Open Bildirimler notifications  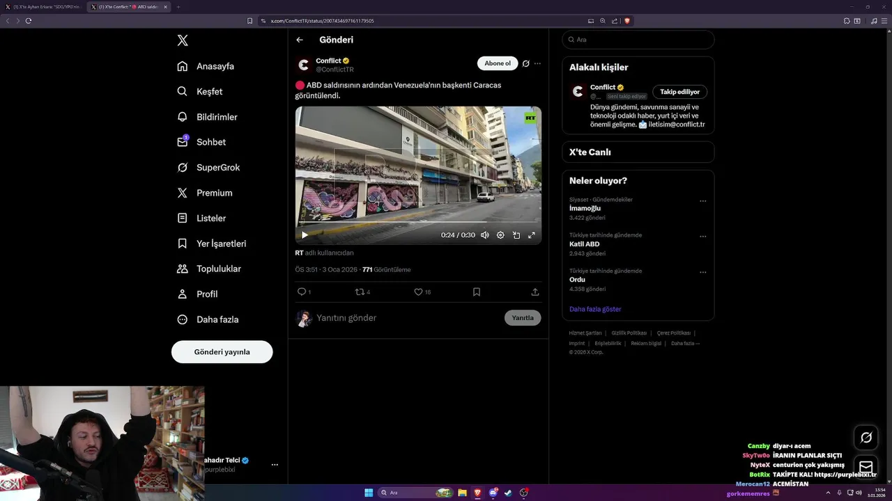tap(207, 117)
